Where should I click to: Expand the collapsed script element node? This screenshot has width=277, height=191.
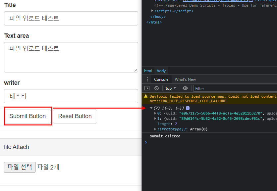(152, 11)
